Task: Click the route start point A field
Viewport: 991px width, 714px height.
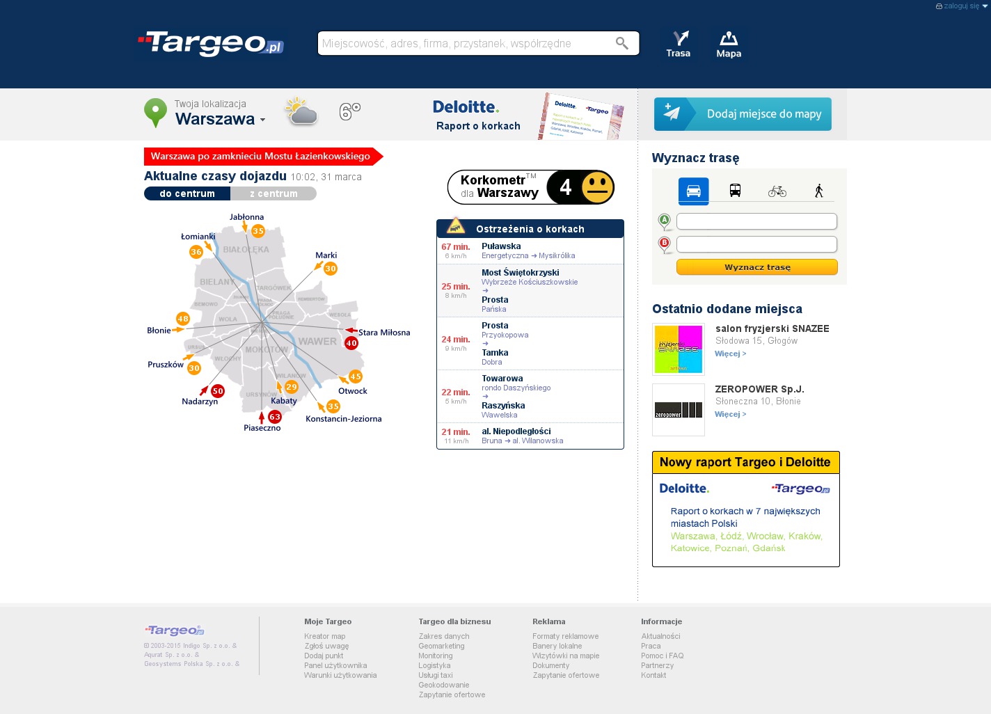Action: coord(756,221)
